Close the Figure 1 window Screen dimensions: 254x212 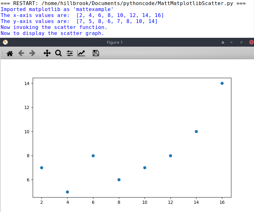251,42
